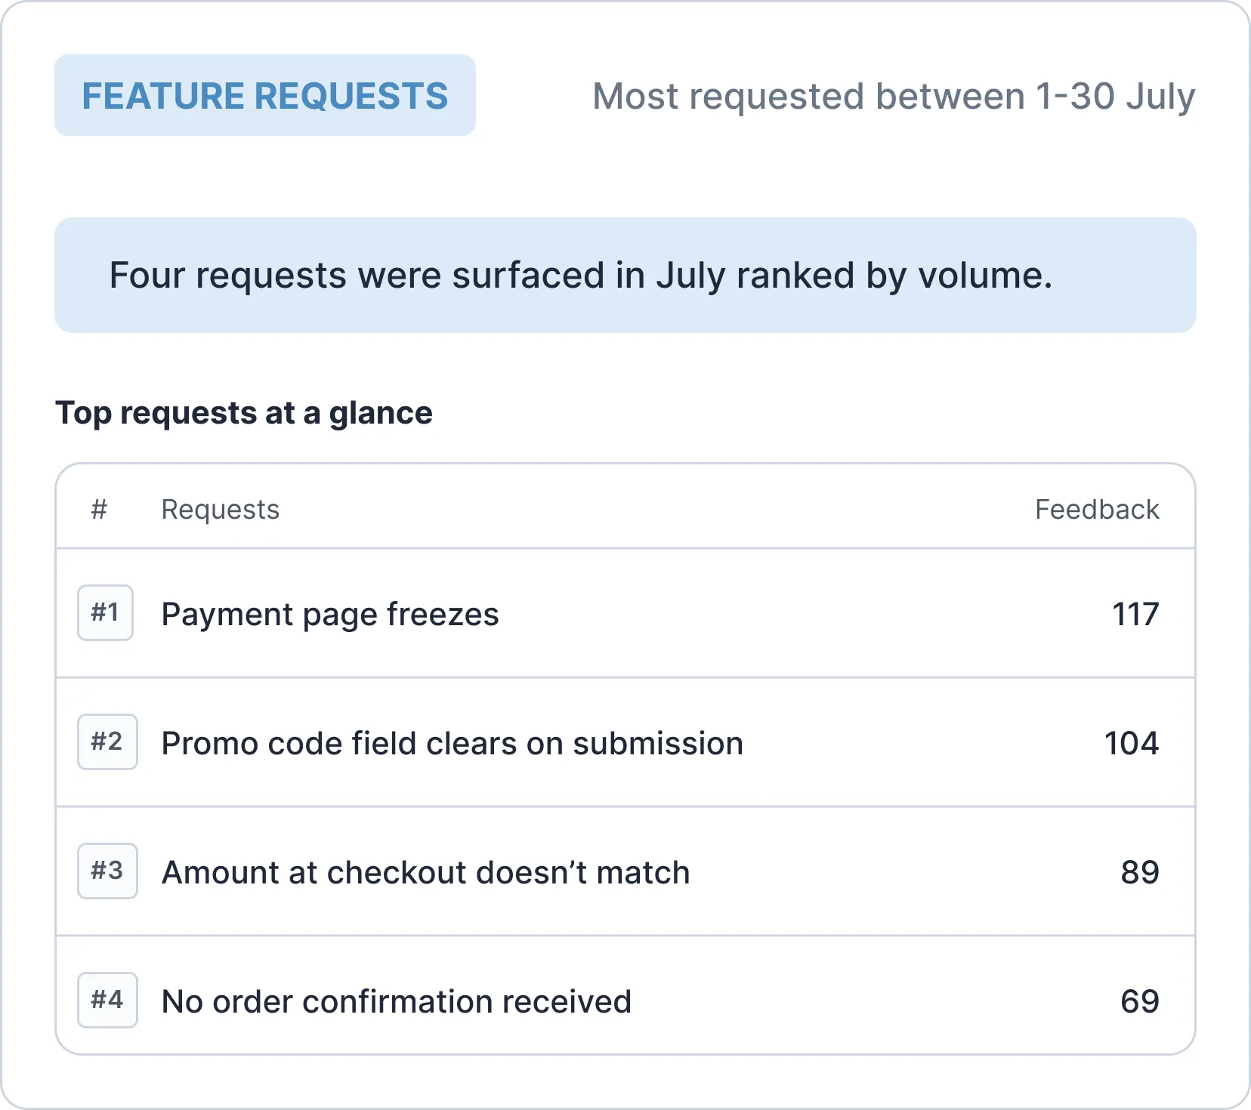
Task: Click the Four requests were surfaced summary banner
Action: pyautogui.click(x=625, y=276)
